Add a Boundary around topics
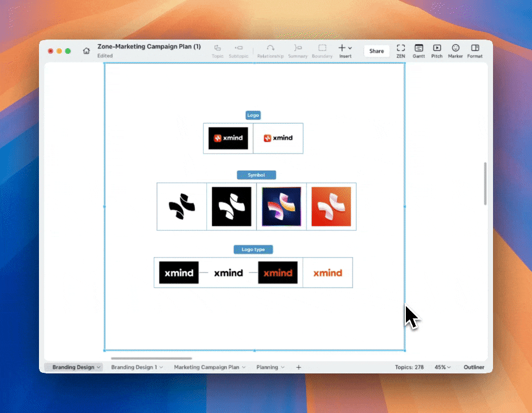 [x=322, y=51]
